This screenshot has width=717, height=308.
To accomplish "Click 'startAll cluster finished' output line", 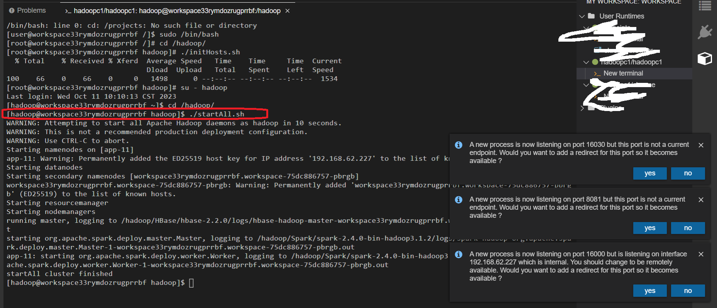I will (x=59, y=274).
